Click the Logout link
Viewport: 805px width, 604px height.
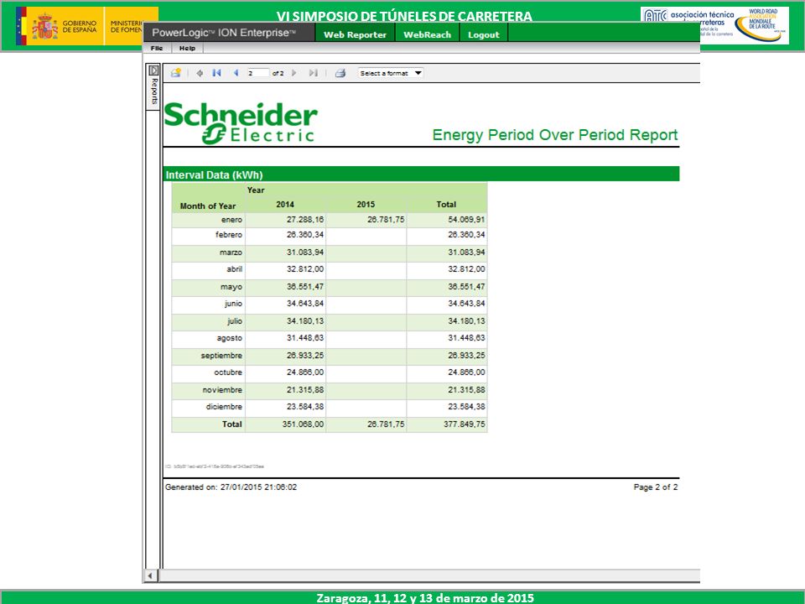click(x=484, y=34)
